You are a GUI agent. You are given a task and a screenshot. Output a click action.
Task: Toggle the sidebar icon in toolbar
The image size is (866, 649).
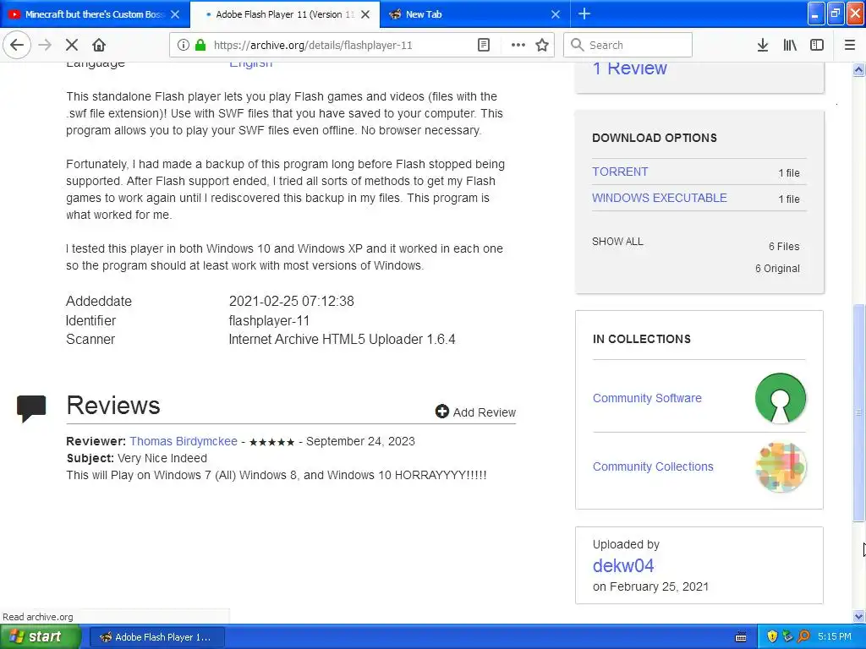(x=817, y=46)
